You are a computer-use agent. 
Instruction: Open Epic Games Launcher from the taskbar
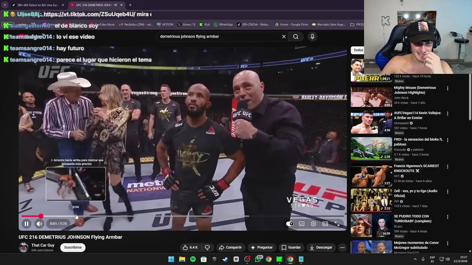click(x=215, y=259)
